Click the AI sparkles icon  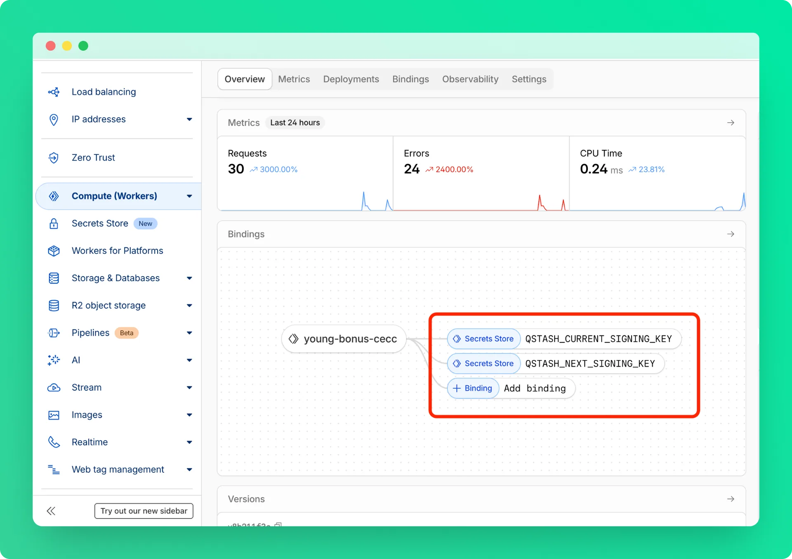[x=54, y=360]
